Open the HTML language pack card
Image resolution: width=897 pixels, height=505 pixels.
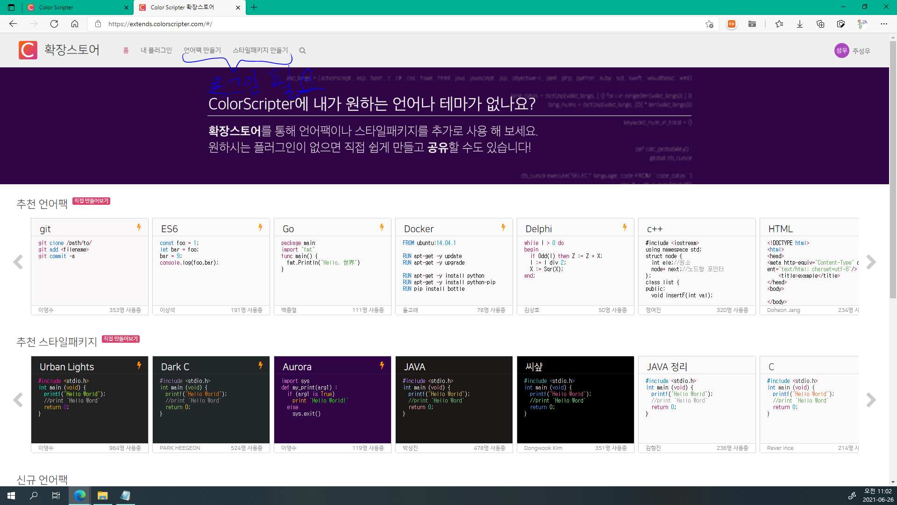809,267
